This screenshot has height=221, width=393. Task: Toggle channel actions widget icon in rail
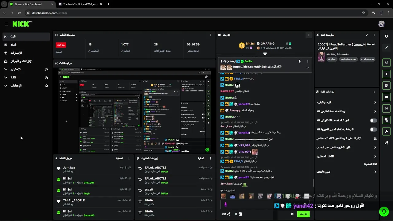tap(386, 120)
